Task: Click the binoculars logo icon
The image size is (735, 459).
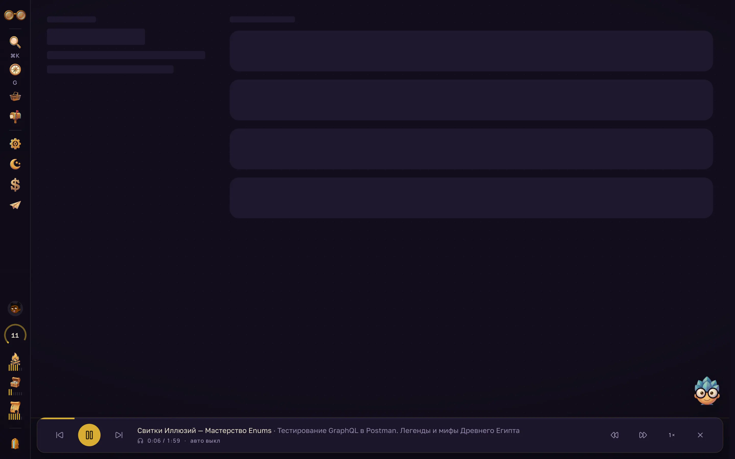Action: click(15, 15)
